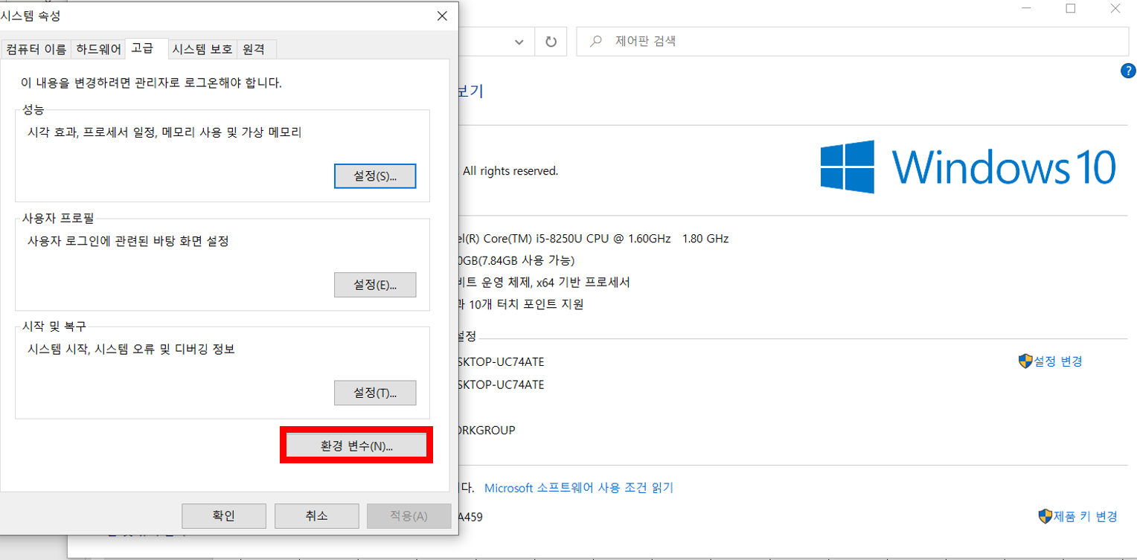The height and width of the screenshot is (560, 1137).
Task: Click the 제품 키 변경 link
Action: [x=1086, y=517]
